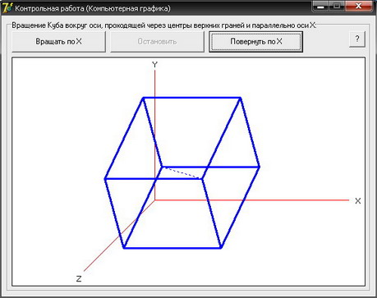Viewport: 377px width, 298px height.
Task: Click the red X axis line
Action: [252, 200]
